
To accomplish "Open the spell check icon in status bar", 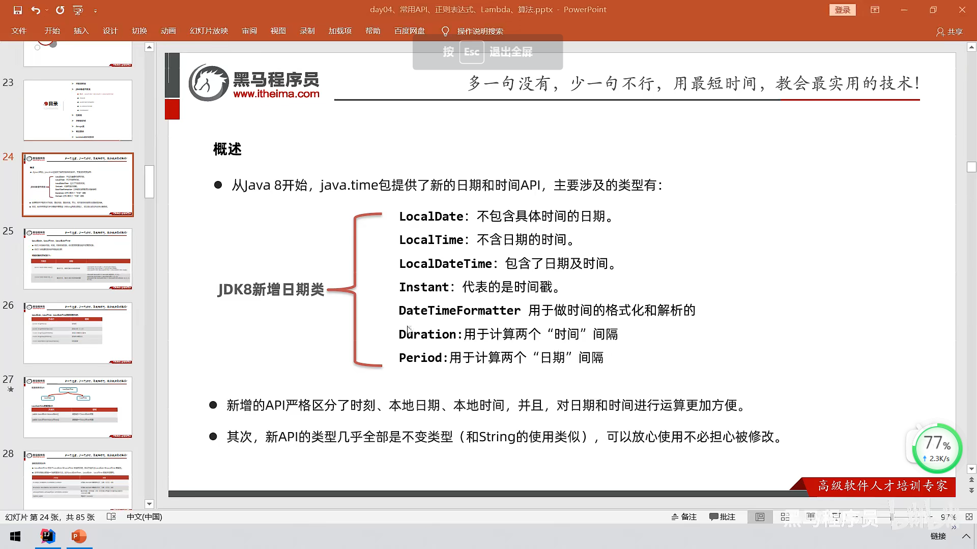I will [111, 517].
